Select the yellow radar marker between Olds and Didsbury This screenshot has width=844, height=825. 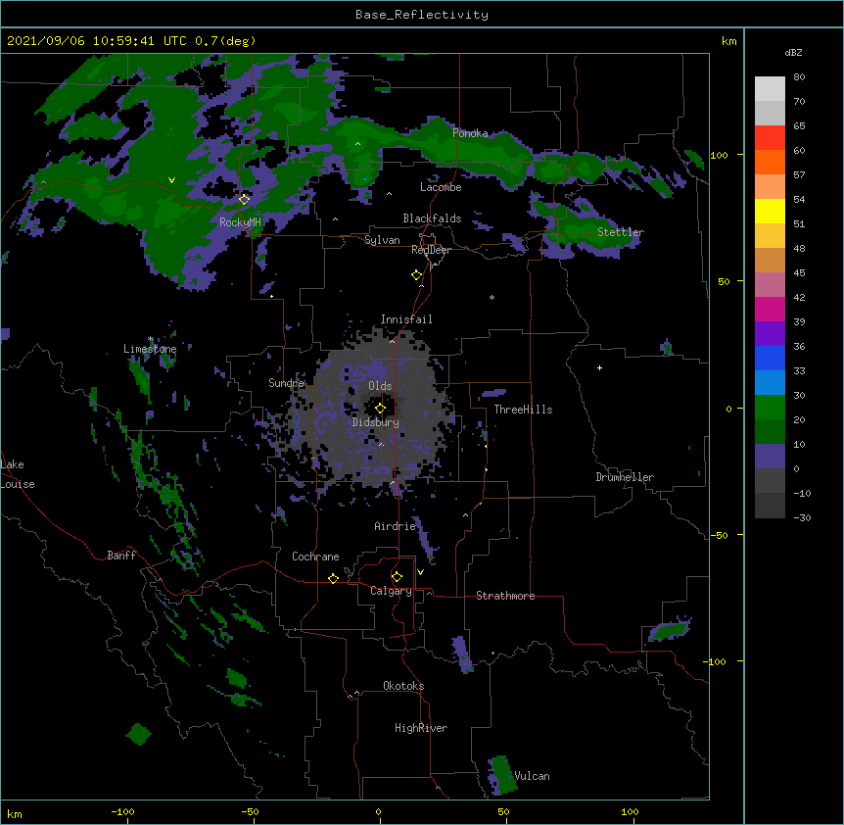tap(381, 409)
